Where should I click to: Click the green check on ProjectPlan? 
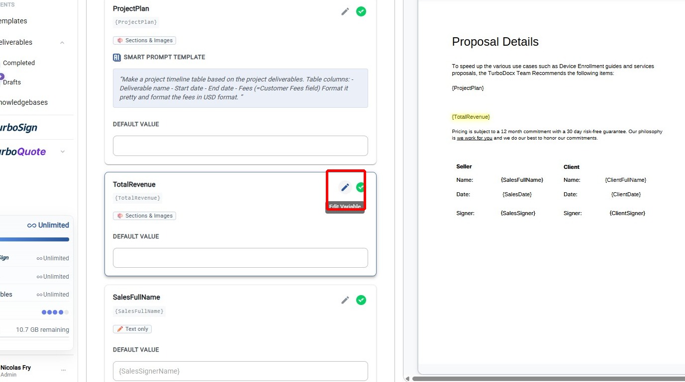[361, 11]
